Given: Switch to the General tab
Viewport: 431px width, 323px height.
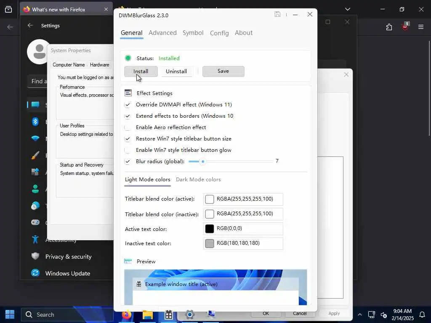Looking at the screenshot, I should click(132, 33).
